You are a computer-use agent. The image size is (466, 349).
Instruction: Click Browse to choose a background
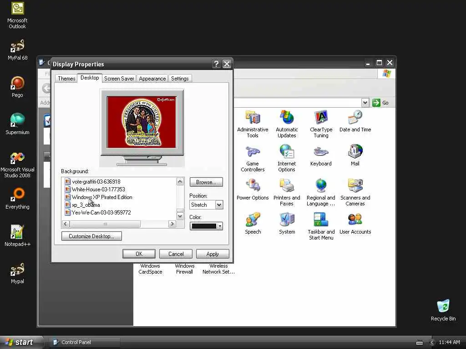[206, 182]
